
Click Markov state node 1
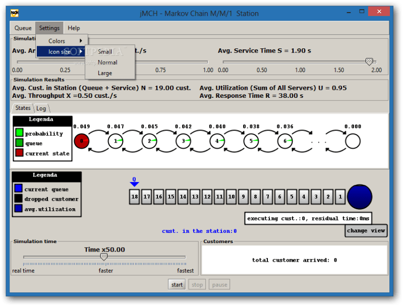tap(116, 141)
